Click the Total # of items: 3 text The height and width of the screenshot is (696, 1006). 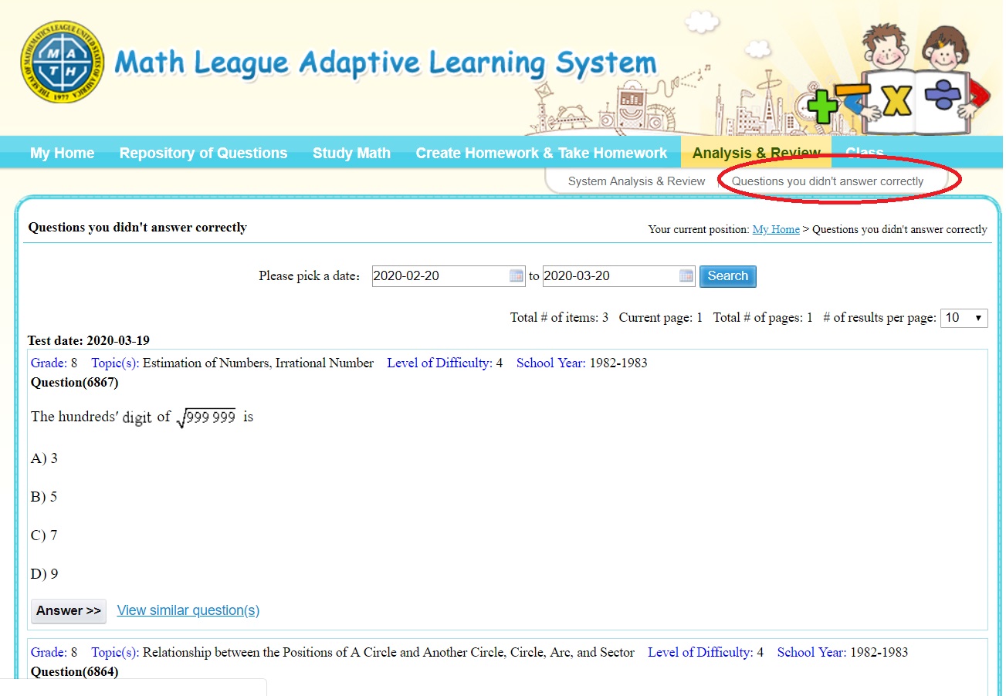pyautogui.click(x=559, y=318)
